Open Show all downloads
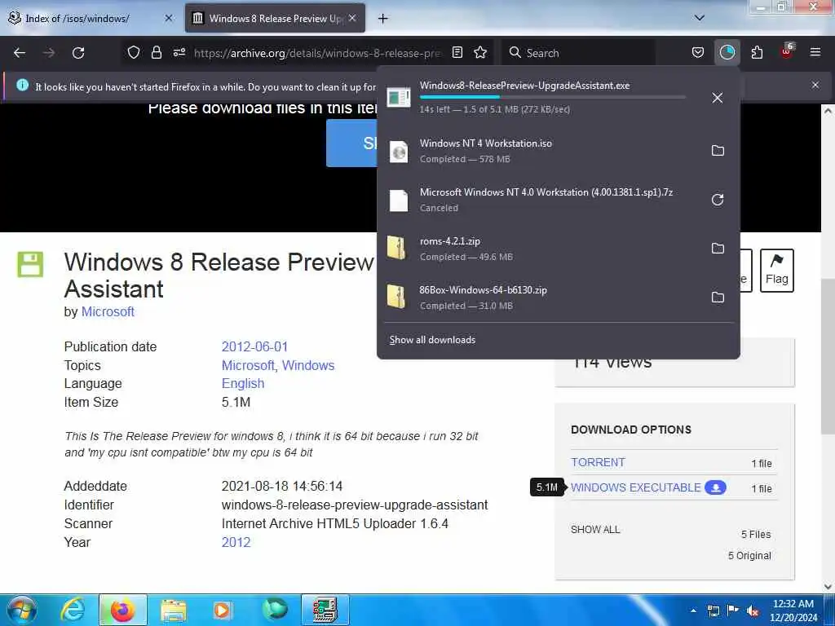The width and height of the screenshot is (835, 626). (432, 340)
